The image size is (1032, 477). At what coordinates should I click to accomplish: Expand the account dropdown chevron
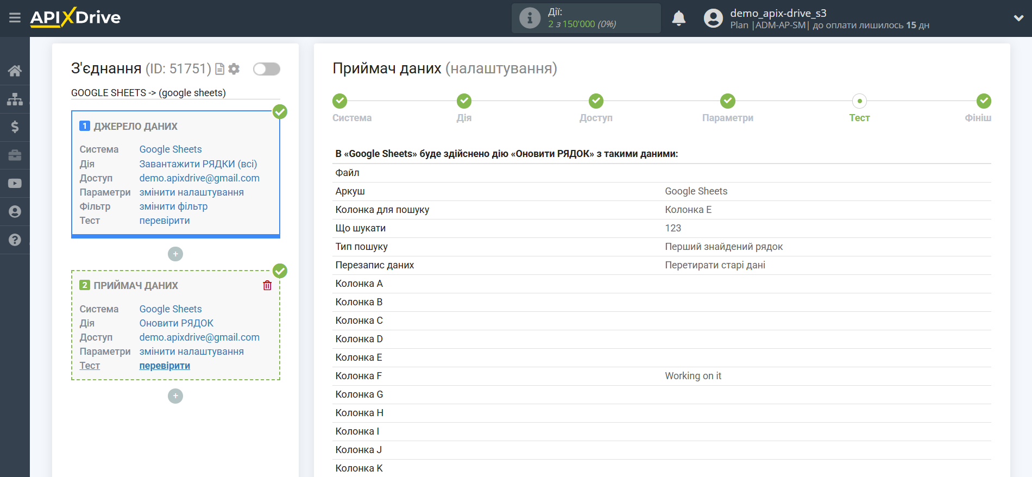tap(1018, 18)
